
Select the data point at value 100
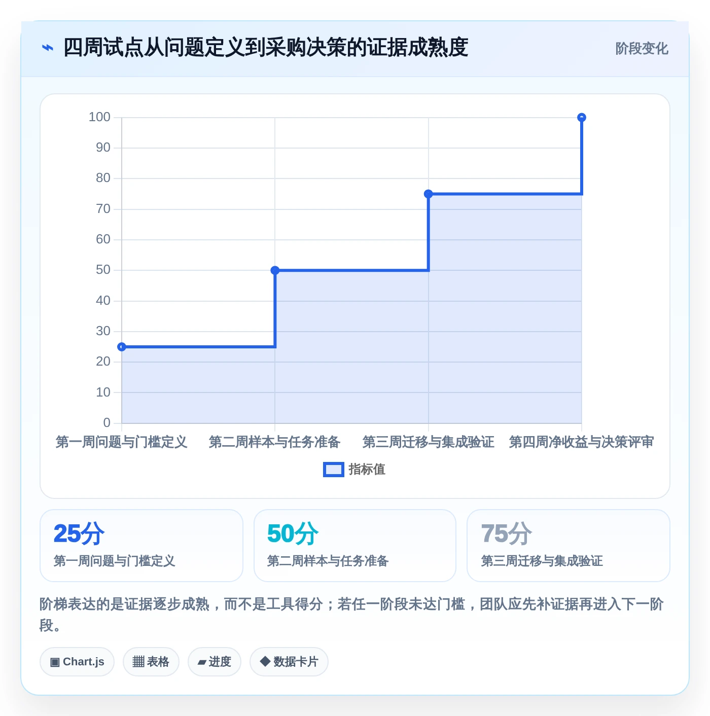(x=582, y=118)
